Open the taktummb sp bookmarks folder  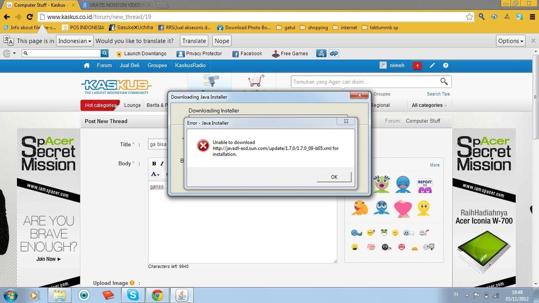tap(380, 27)
